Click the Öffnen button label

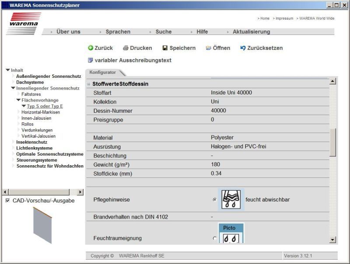click(x=221, y=48)
